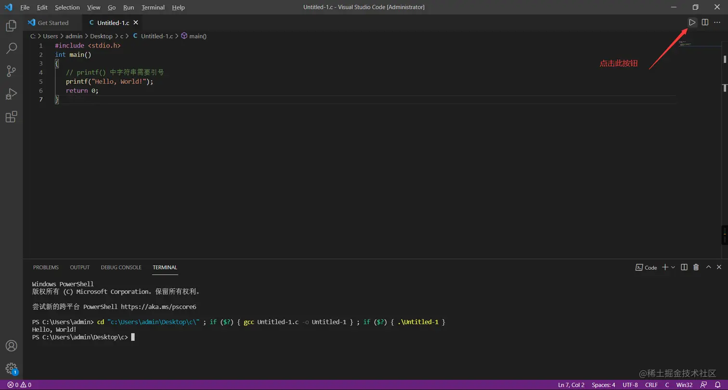Viewport: 728px width, 390px height.
Task: Open the Explorer view in activity bar
Action: (11, 25)
